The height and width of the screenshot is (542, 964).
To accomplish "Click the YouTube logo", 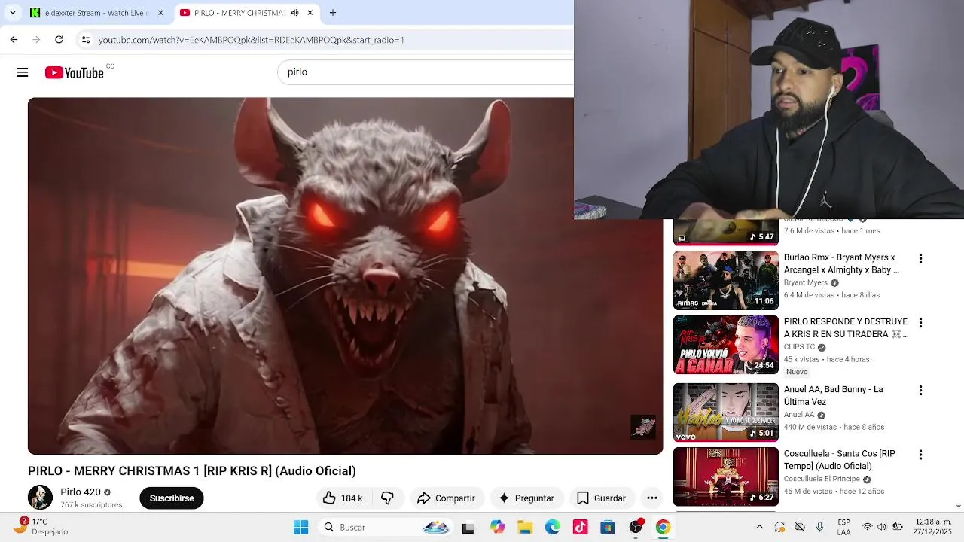I will click(x=74, y=72).
